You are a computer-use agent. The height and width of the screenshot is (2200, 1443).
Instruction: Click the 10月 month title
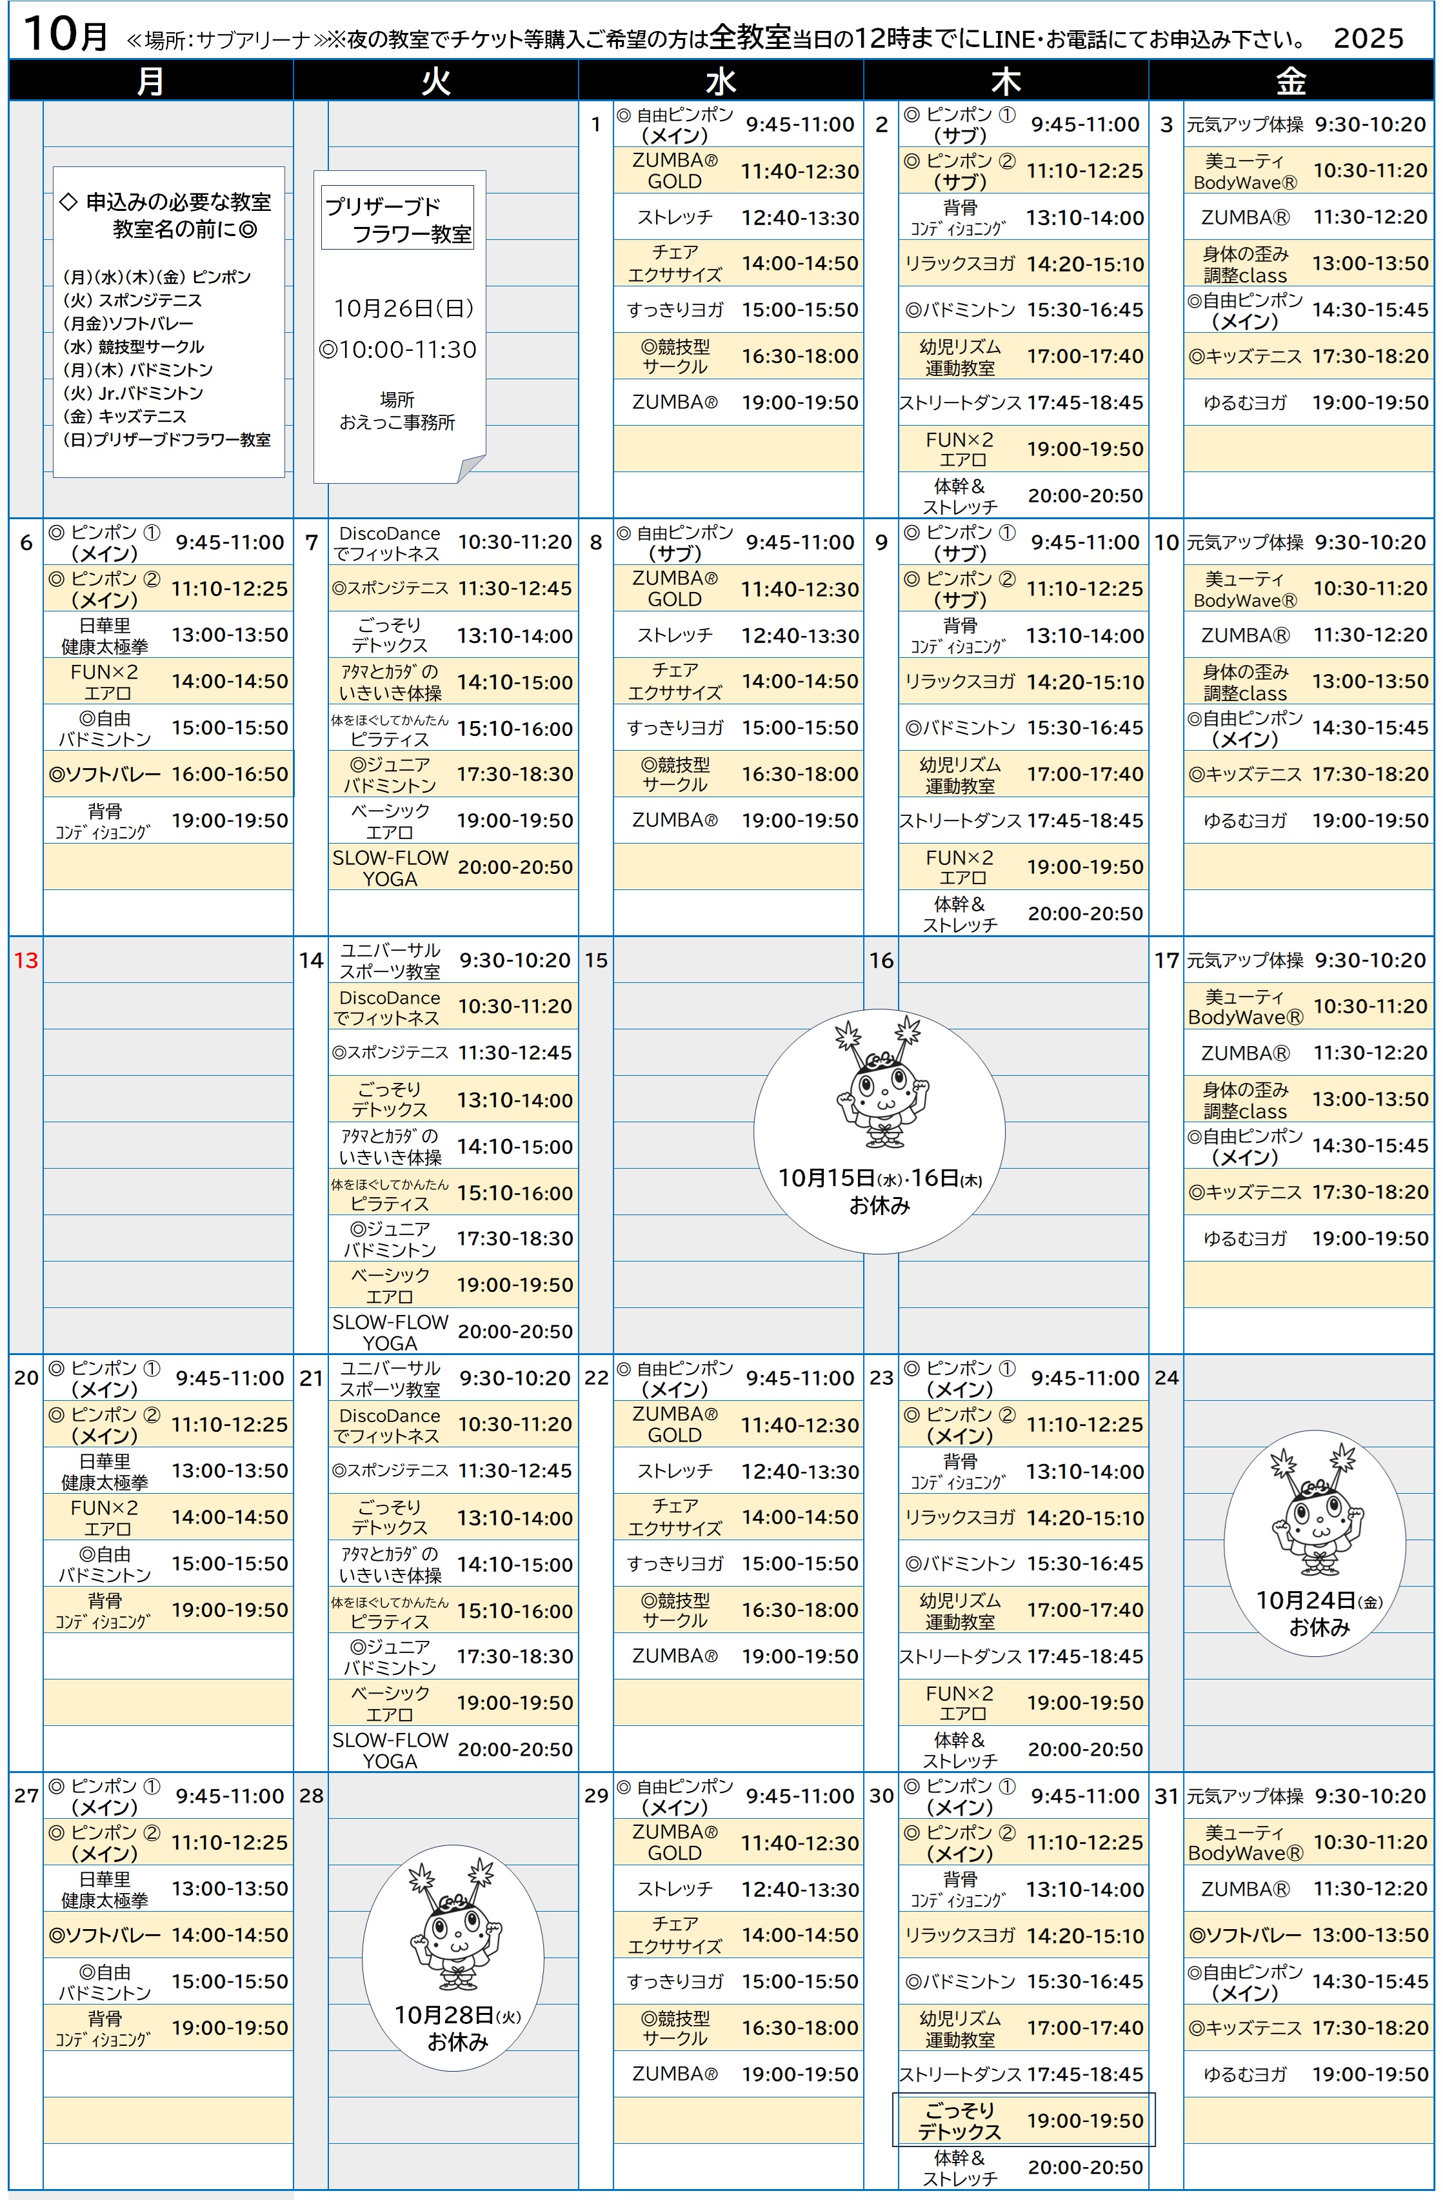pyautogui.click(x=65, y=35)
